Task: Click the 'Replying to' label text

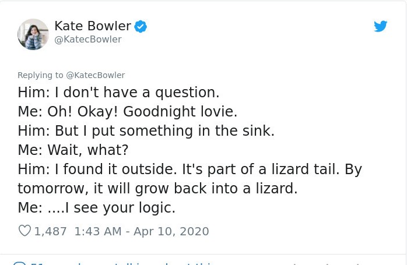Action: point(40,75)
